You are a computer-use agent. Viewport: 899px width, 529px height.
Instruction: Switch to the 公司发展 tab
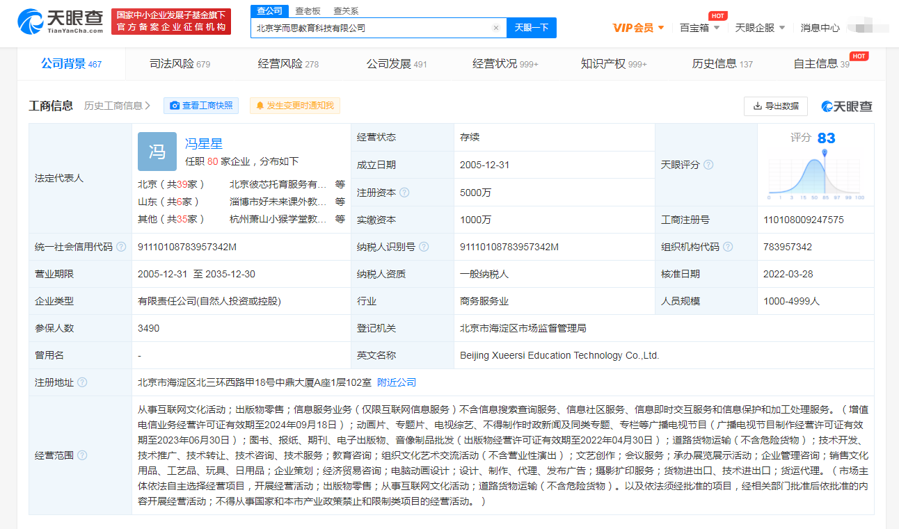(397, 63)
